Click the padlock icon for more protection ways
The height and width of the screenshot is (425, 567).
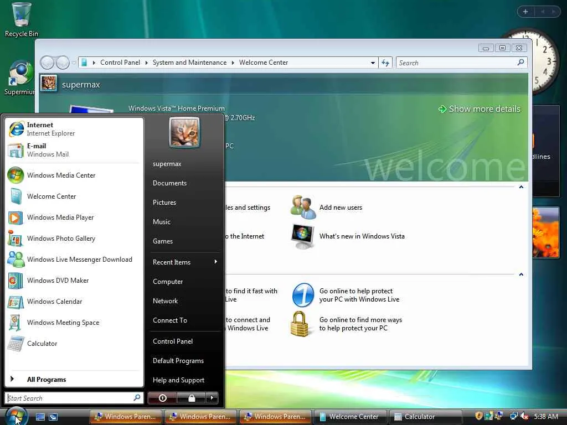[x=300, y=324]
